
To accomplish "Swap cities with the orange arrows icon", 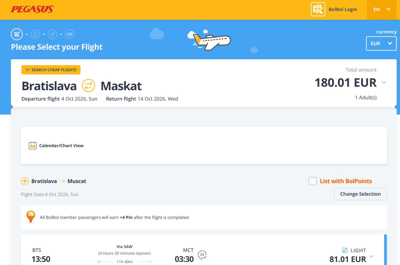I will 89,86.
